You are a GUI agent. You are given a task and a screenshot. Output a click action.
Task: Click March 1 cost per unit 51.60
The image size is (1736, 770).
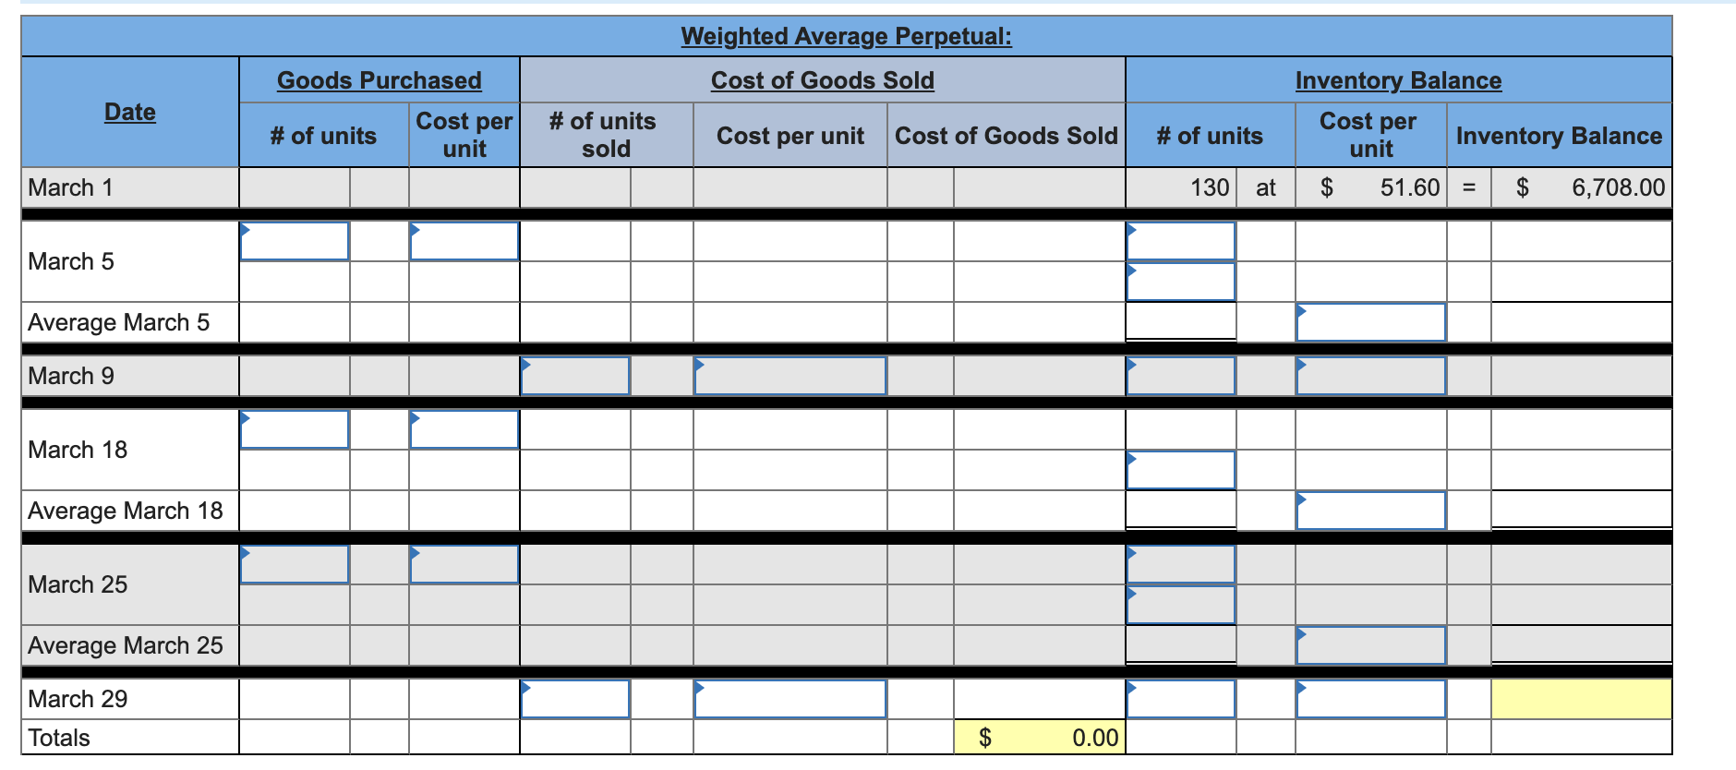1410,187
